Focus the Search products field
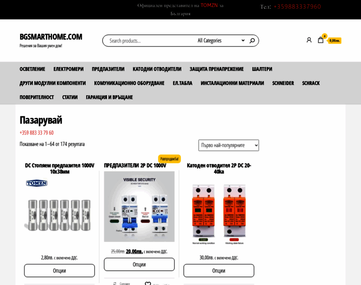This screenshot has height=285, width=361. coord(151,41)
